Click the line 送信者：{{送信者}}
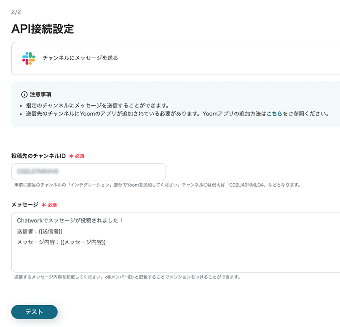340x327 pixels. (x=40, y=231)
